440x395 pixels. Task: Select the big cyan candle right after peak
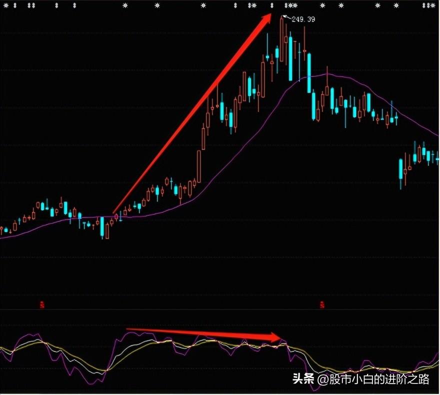pyautogui.click(x=290, y=57)
